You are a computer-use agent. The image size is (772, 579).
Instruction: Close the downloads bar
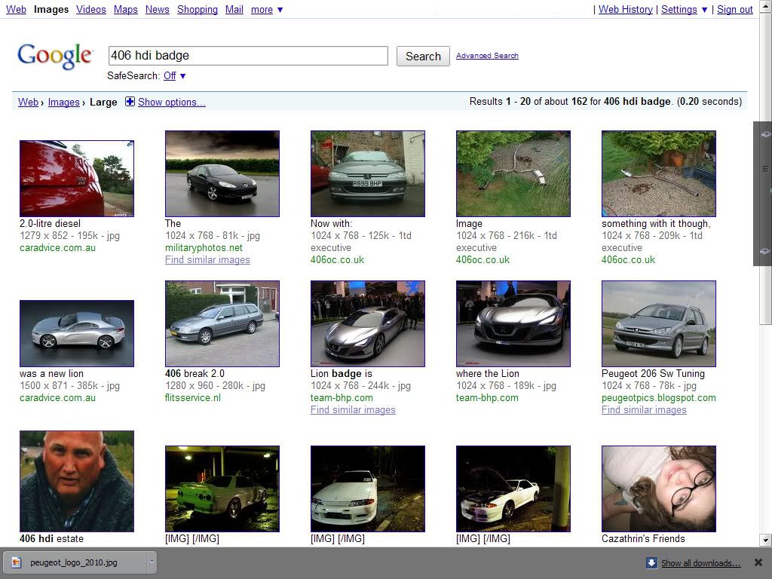point(758,562)
